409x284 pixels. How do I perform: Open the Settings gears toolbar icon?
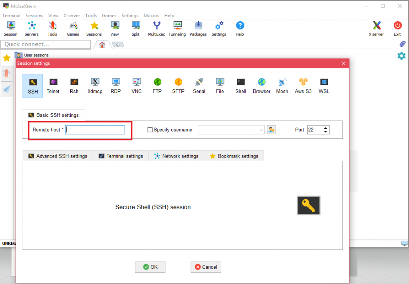[x=219, y=29]
